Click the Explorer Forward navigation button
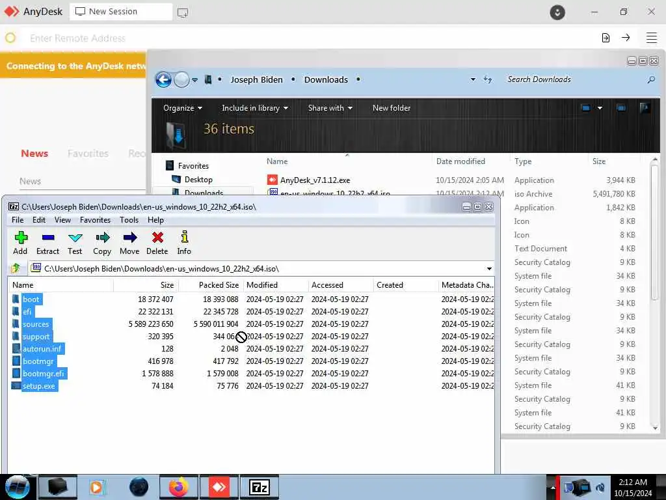This screenshot has height=500, width=666. click(x=182, y=79)
